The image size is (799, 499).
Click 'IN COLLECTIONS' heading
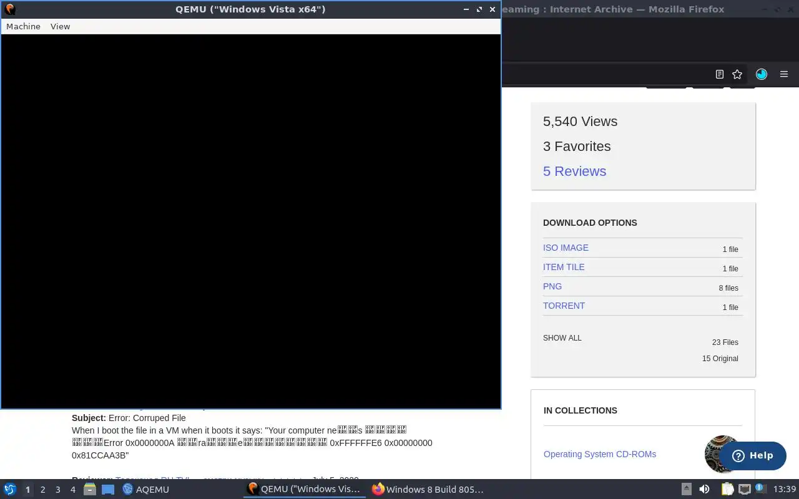click(581, 410)
